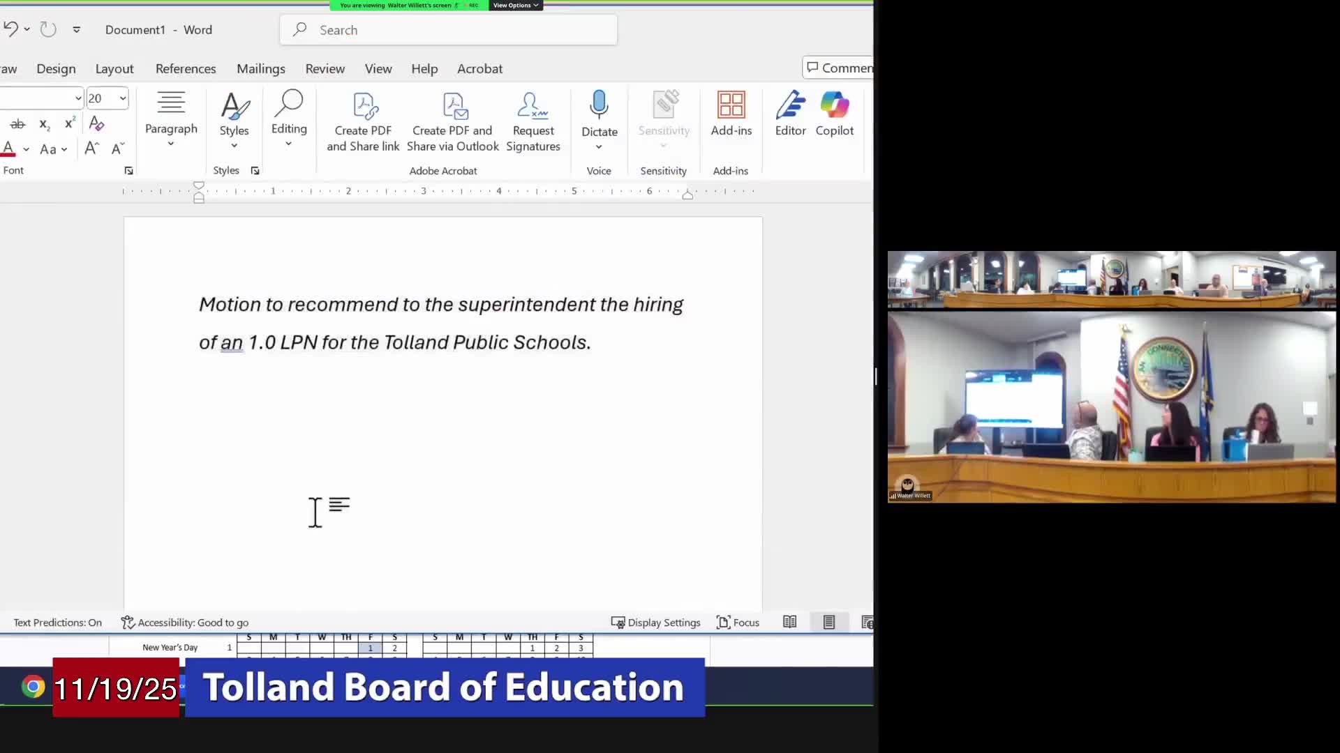1340x753 pixels.
Task: Click the Undo arrow icon
Action: click(x=10, y=29)
